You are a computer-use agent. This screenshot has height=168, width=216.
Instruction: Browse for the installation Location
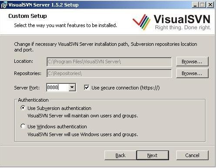tap(192, 62)
